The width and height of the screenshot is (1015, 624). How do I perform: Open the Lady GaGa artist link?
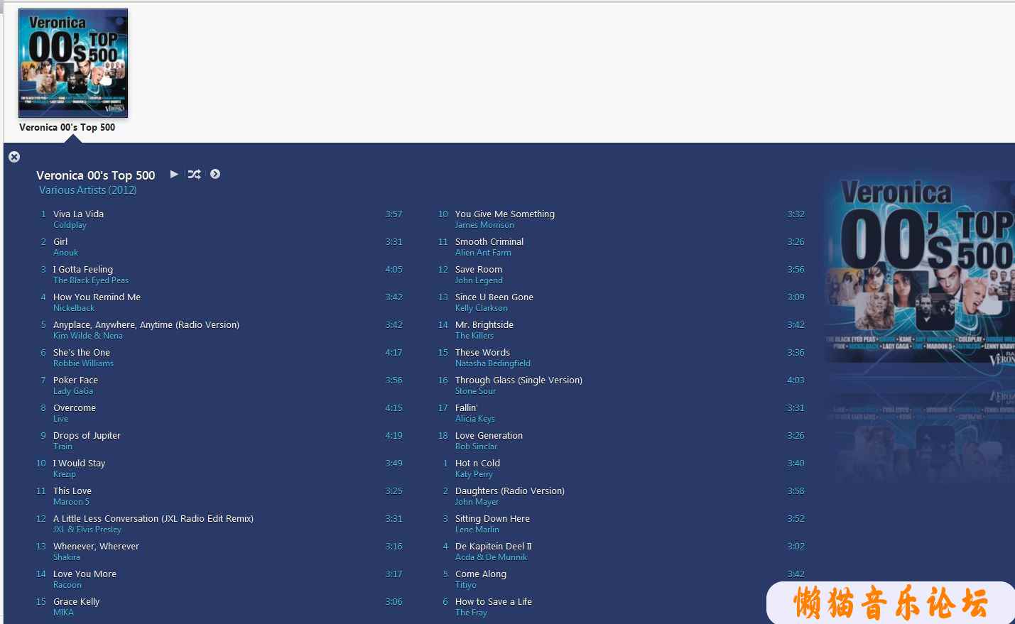(73, 391)
